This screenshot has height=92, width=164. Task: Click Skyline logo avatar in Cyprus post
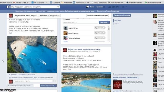(x=65, y=50)
